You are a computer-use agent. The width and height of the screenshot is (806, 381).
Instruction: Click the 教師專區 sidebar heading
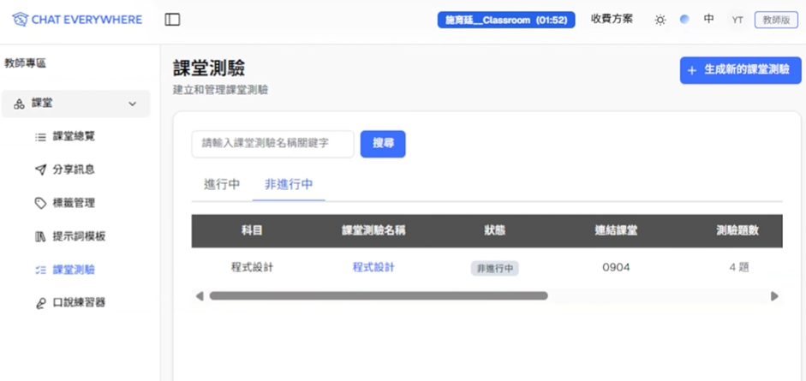pos(25,63)
